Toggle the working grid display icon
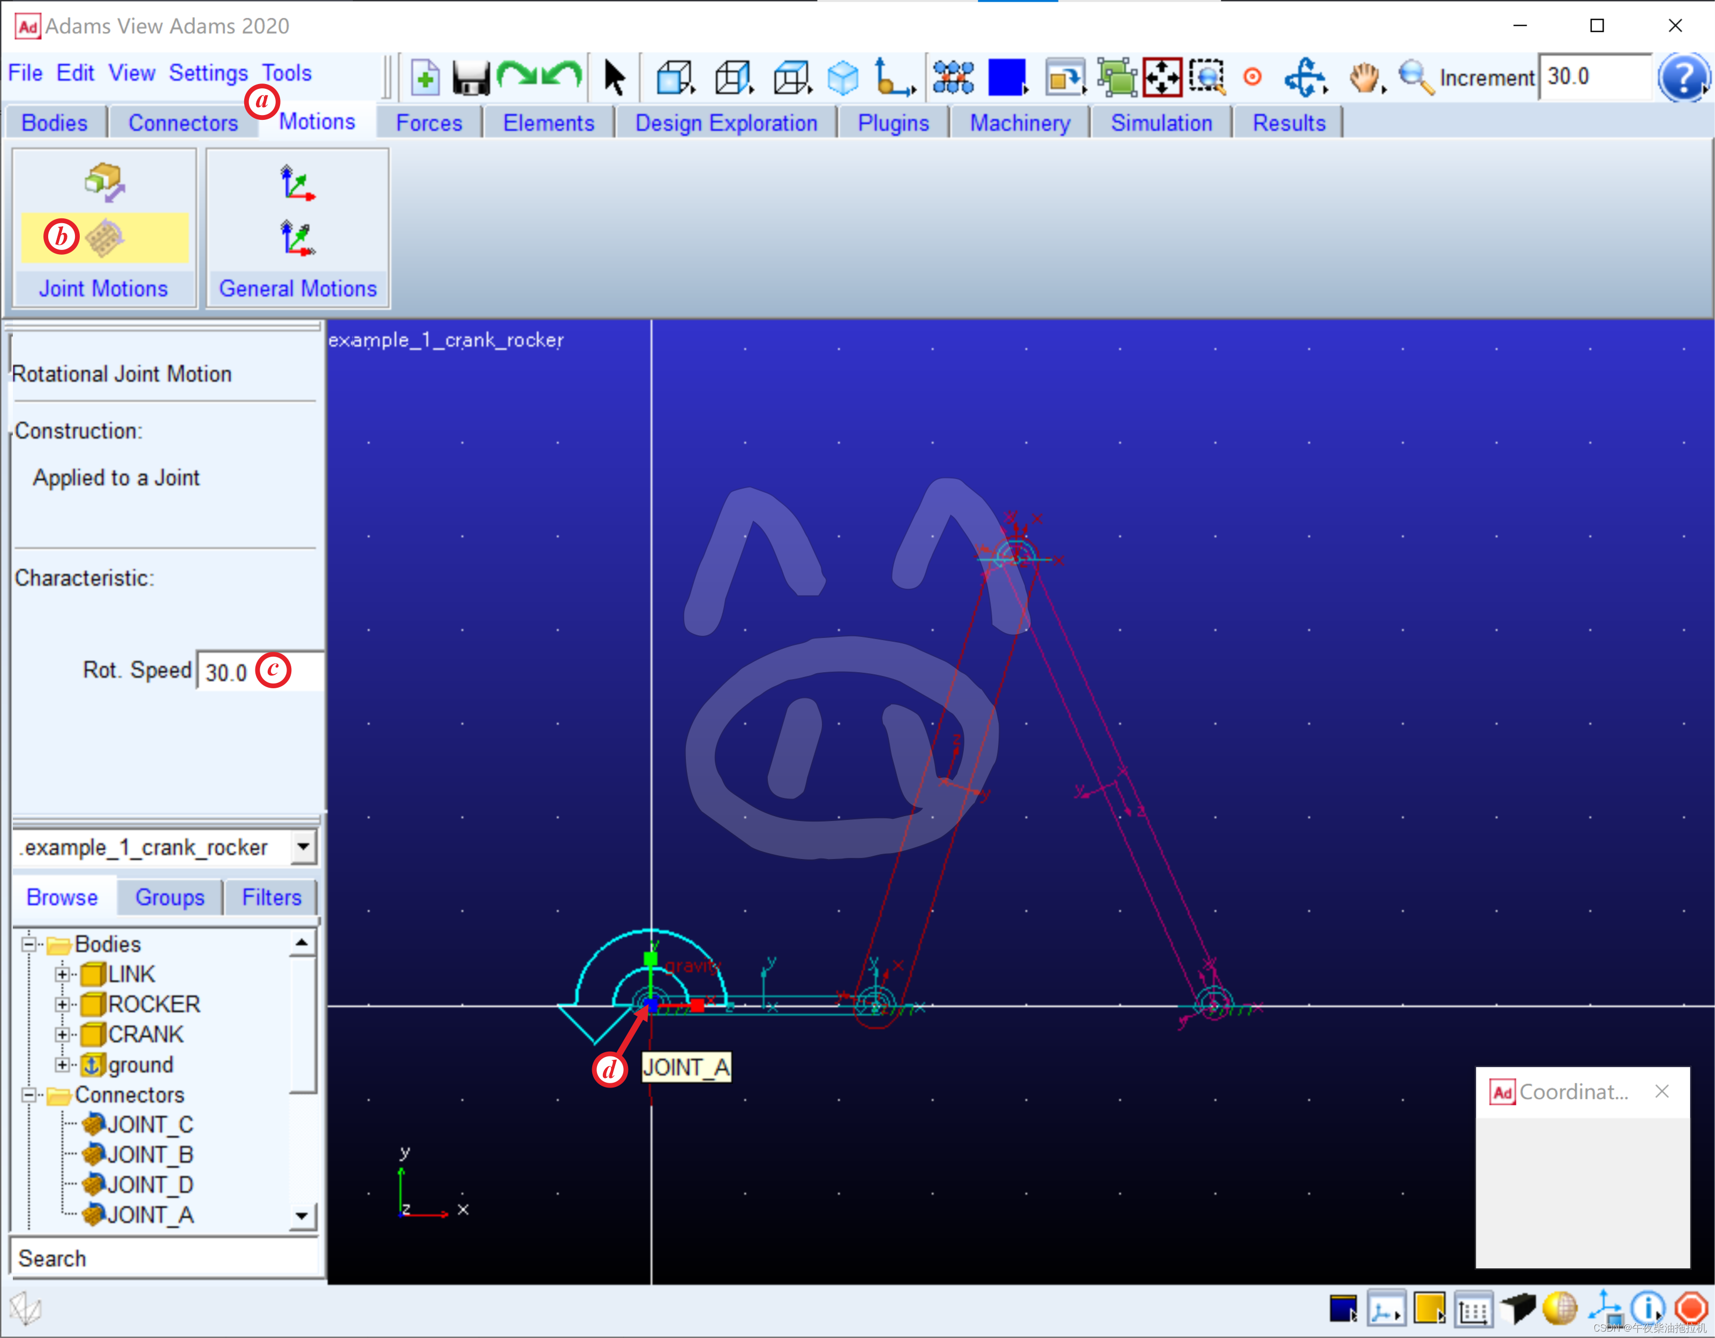1715x1338 pixels. (x=1473, y=1309)
